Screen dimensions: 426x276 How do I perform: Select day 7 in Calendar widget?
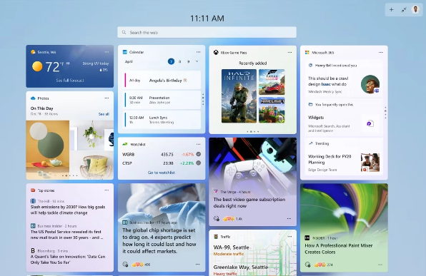(x=171, y=61)
